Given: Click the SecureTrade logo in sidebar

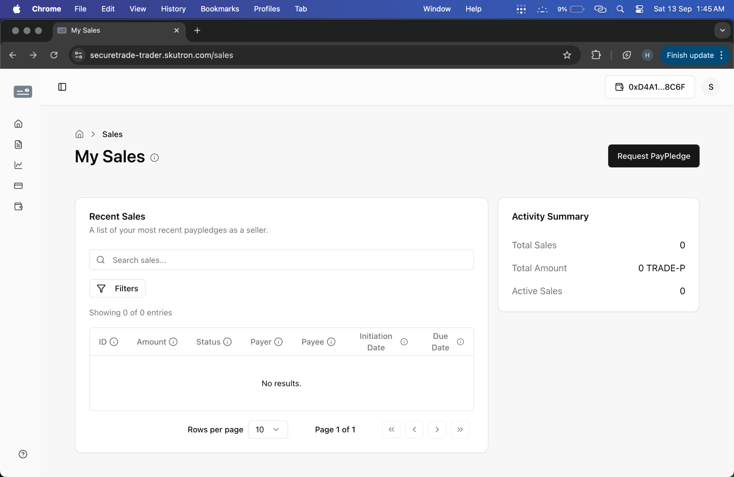Looking at the screenshot, I should 23,92.
